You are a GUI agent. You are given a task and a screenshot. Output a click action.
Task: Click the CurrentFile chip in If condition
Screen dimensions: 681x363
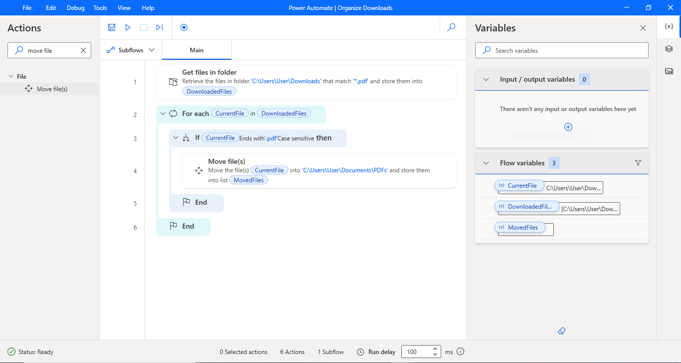[220, 138]
